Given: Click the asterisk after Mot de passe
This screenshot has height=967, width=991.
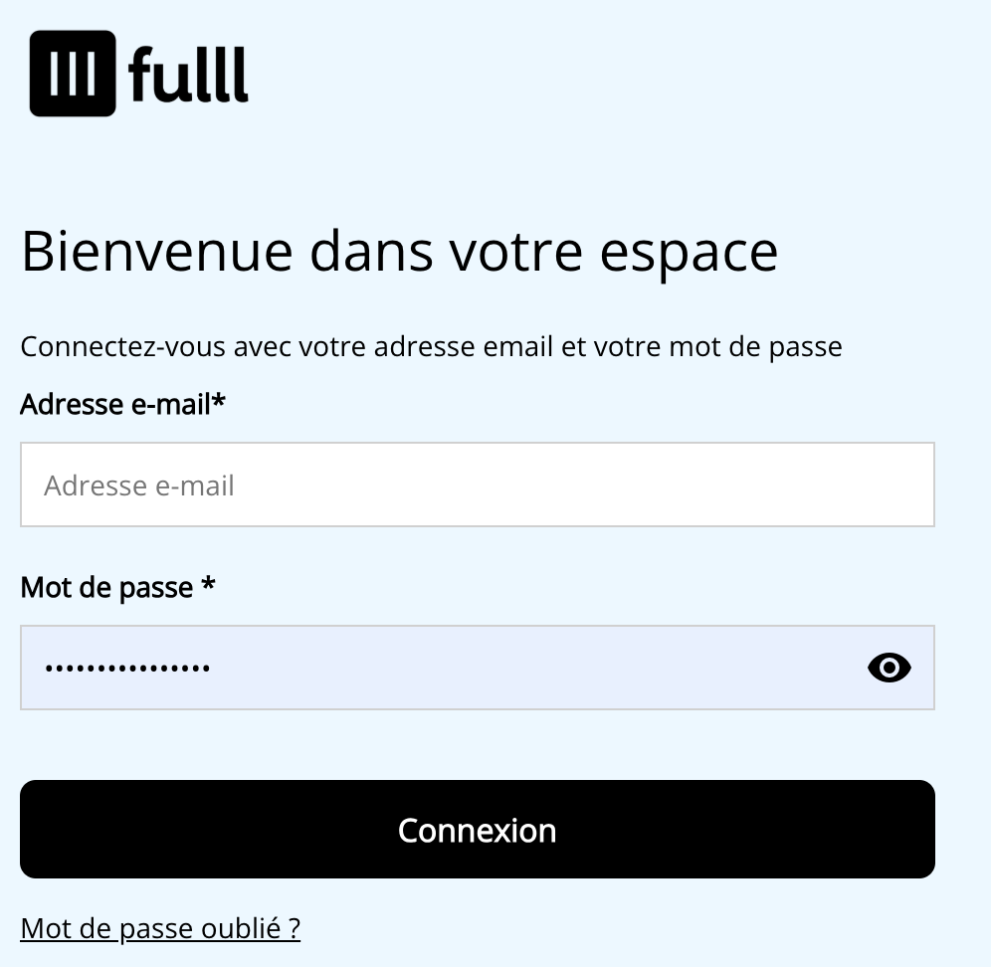Looking at the screenshot, I should click(x=208, y=585).
